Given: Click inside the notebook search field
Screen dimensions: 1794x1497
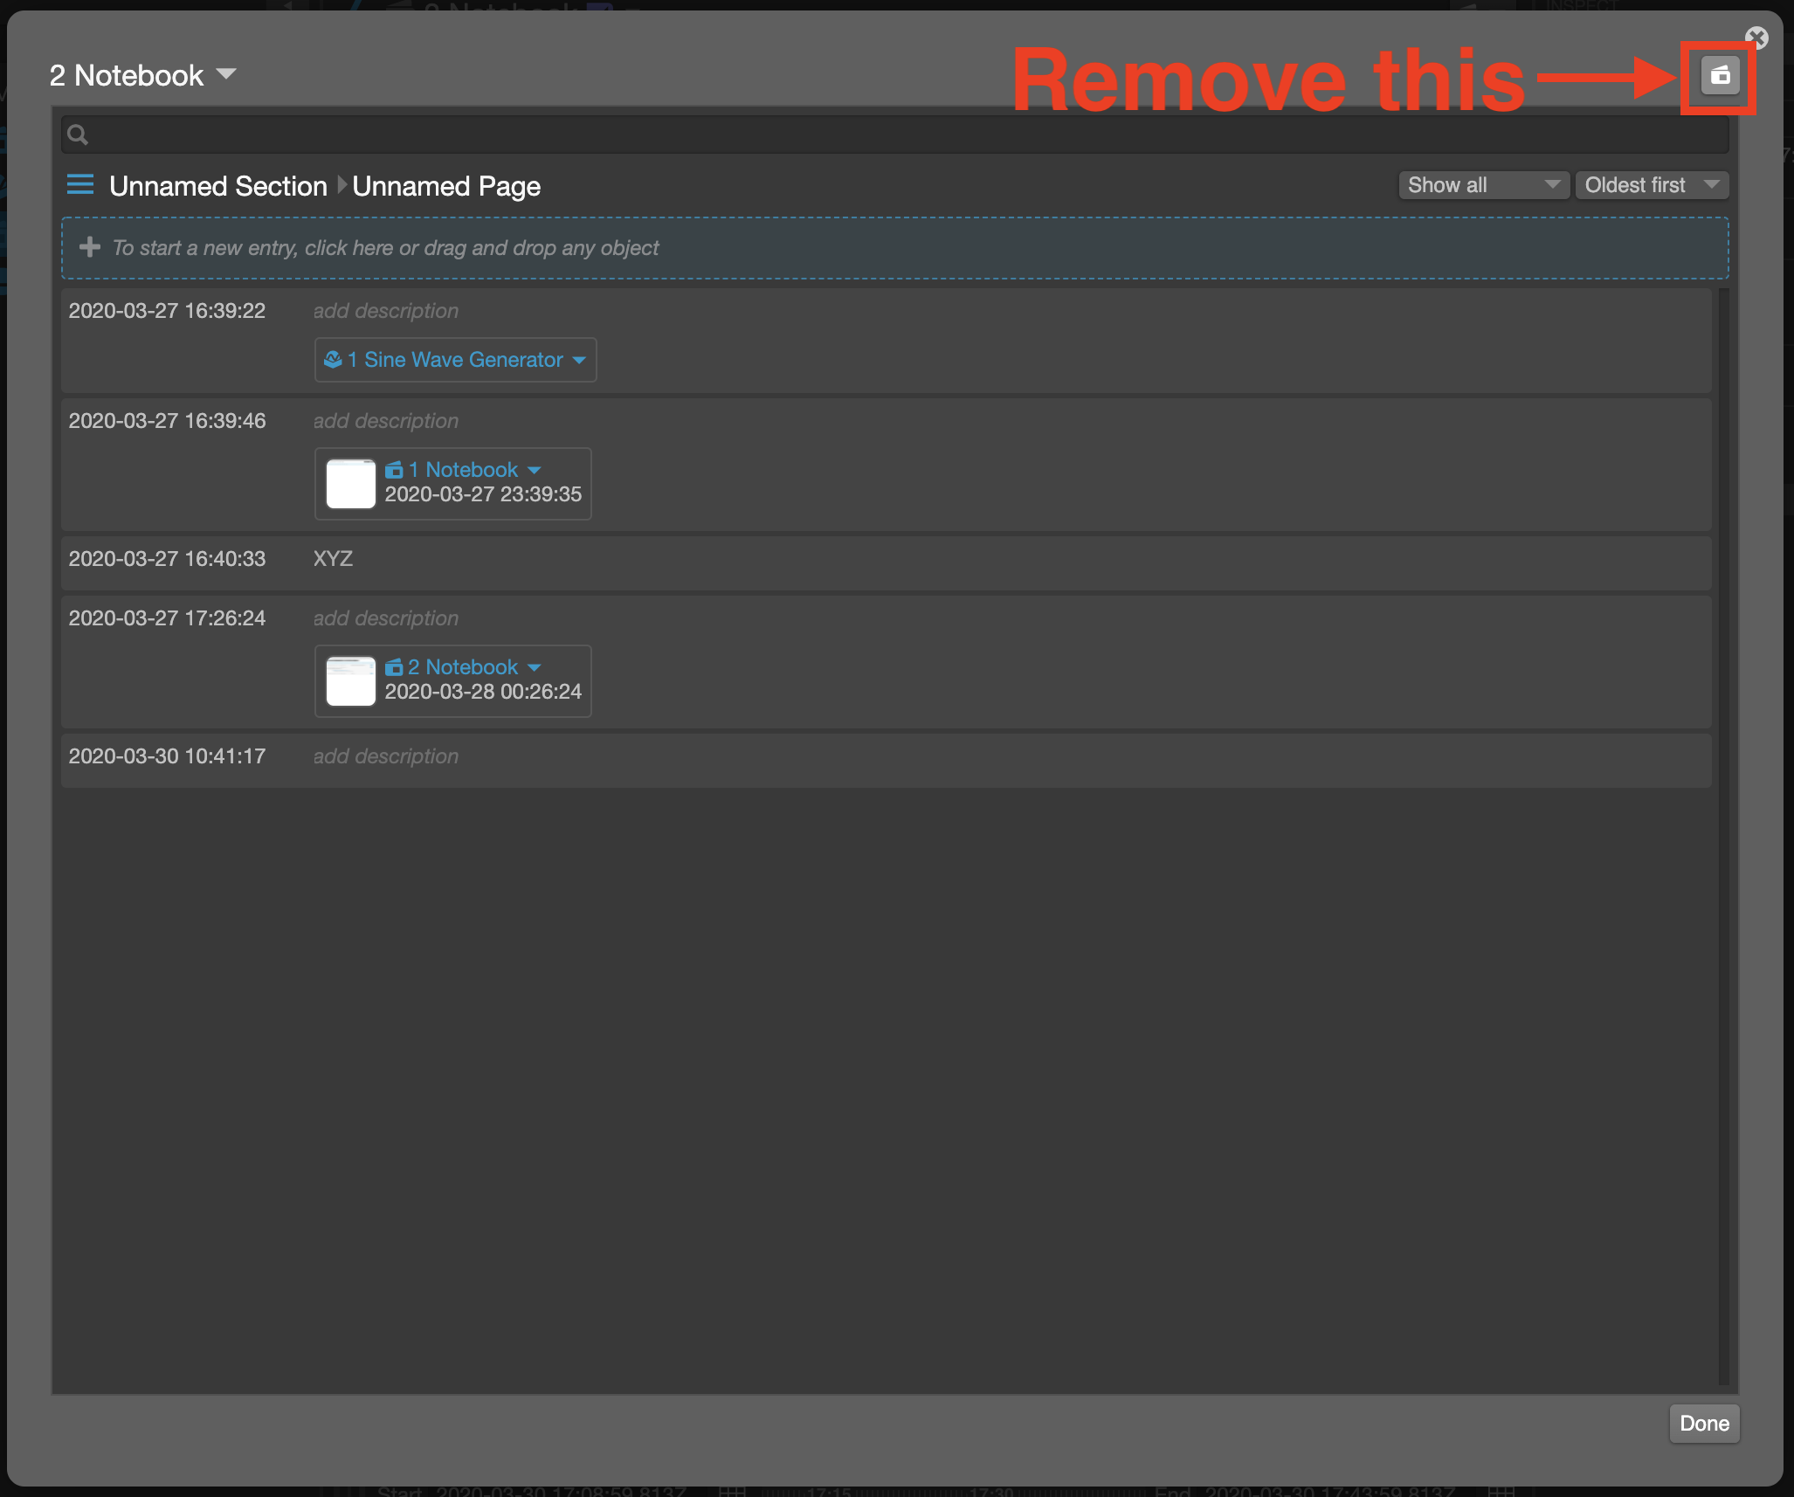Looking at the screenshot, I should click(524, 135).
